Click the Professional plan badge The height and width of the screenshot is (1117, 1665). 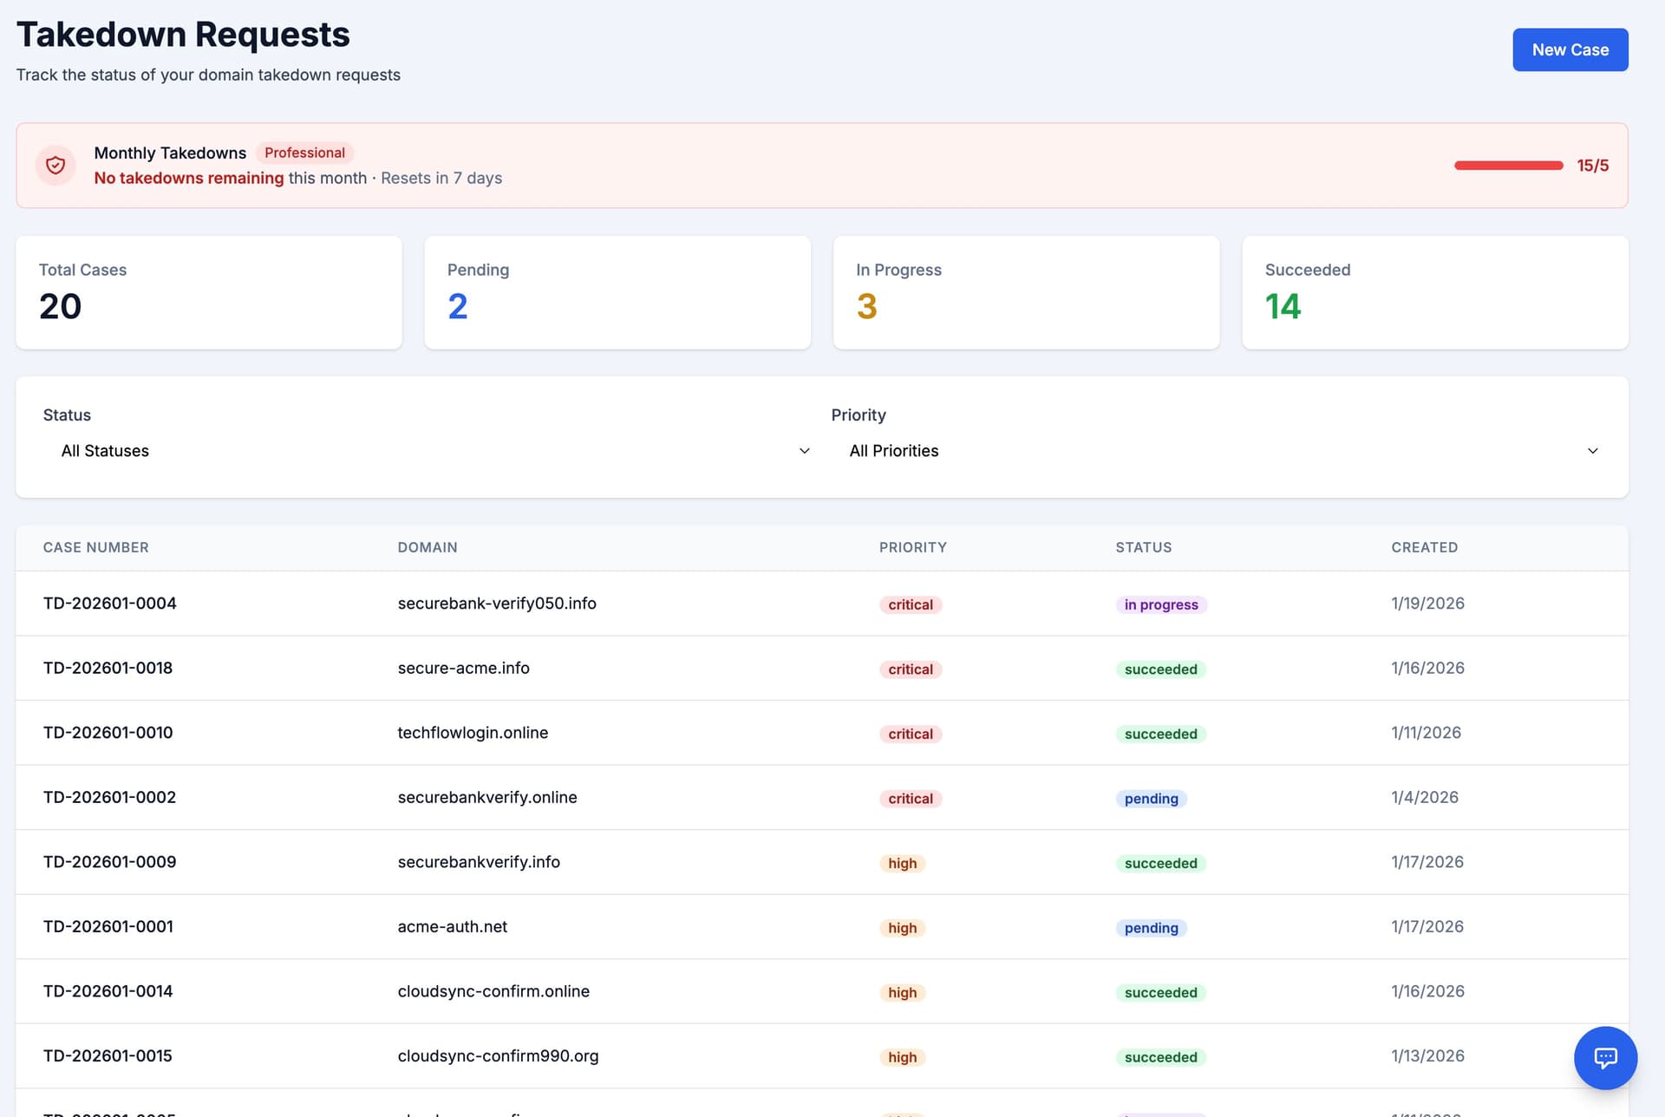(x=304, y=153)
